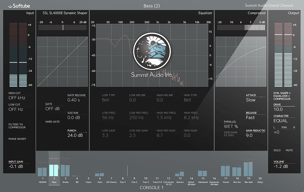Screen dimensions: 304x192
Task: Select channel 17 Vocals label
Action: pos(225,180)
